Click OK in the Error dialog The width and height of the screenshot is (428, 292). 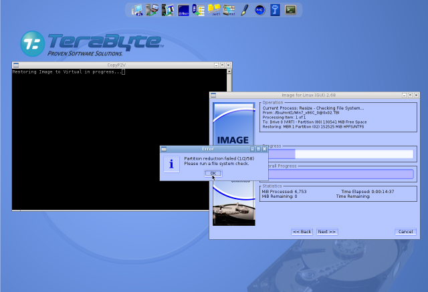[213, 174]
